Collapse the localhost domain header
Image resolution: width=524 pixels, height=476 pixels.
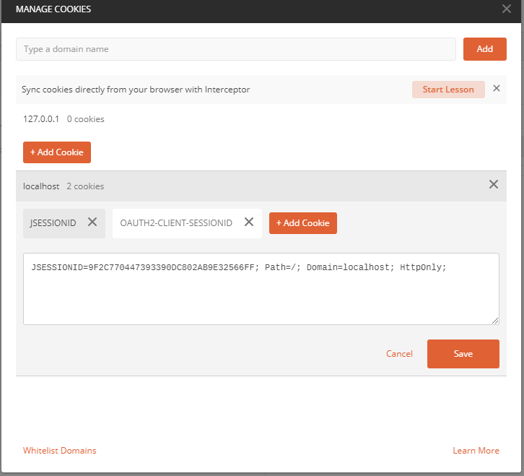261,186
